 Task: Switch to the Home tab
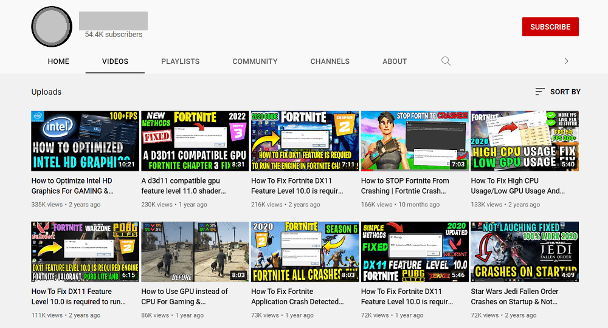58,61
